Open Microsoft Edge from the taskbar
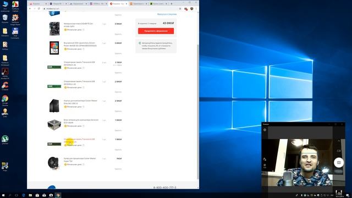The height and width of the screenshot is (198, 352). 24,195
